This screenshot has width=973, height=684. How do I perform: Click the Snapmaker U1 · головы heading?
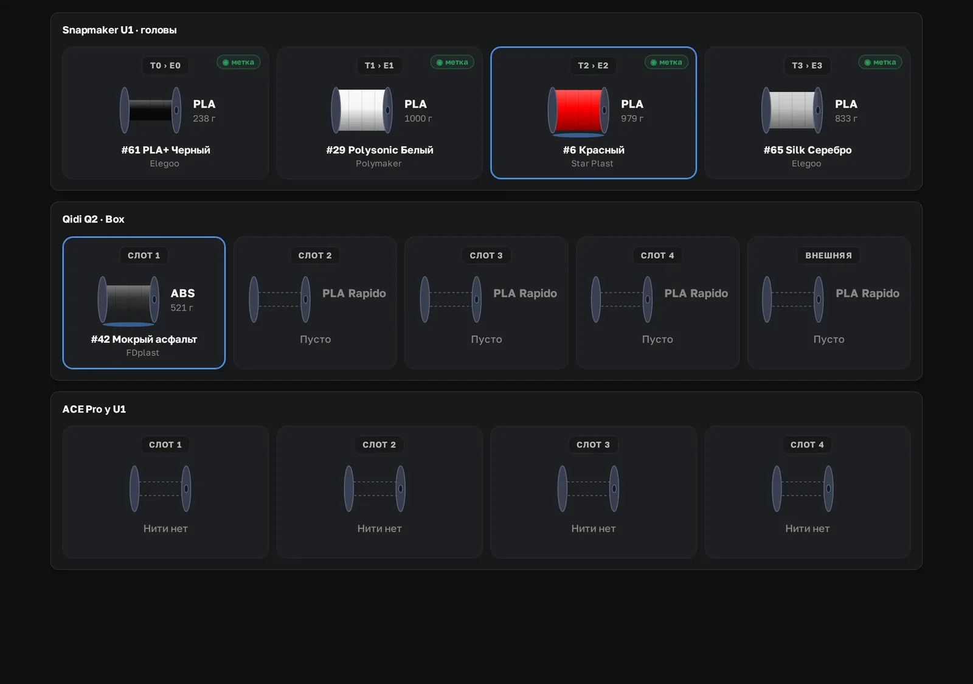click(x=119, y=30)
